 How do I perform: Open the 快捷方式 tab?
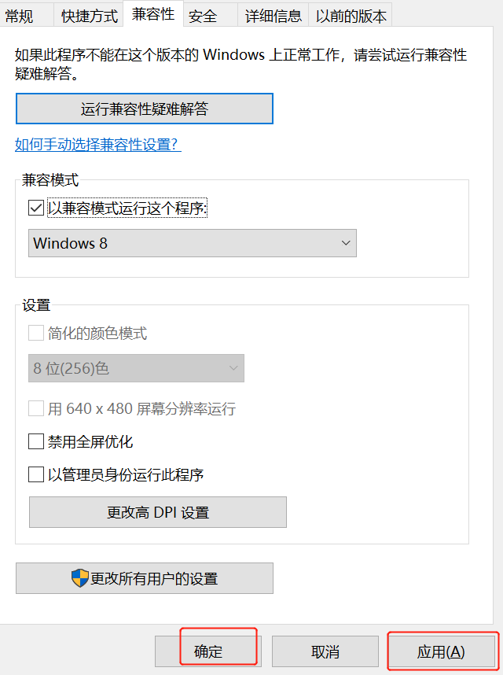[90, 15]
